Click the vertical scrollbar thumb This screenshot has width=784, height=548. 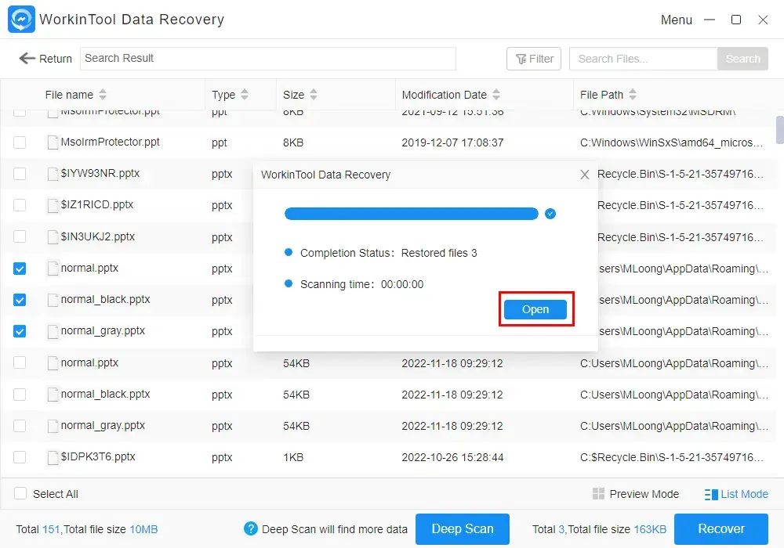tap(779, 130)
